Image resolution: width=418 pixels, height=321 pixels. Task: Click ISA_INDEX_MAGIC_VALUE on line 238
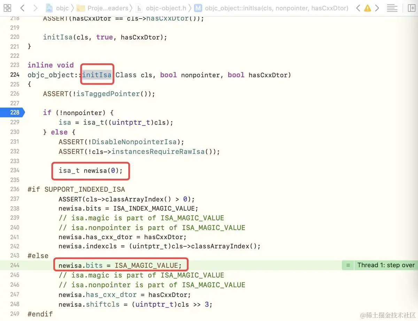(154, 208)
